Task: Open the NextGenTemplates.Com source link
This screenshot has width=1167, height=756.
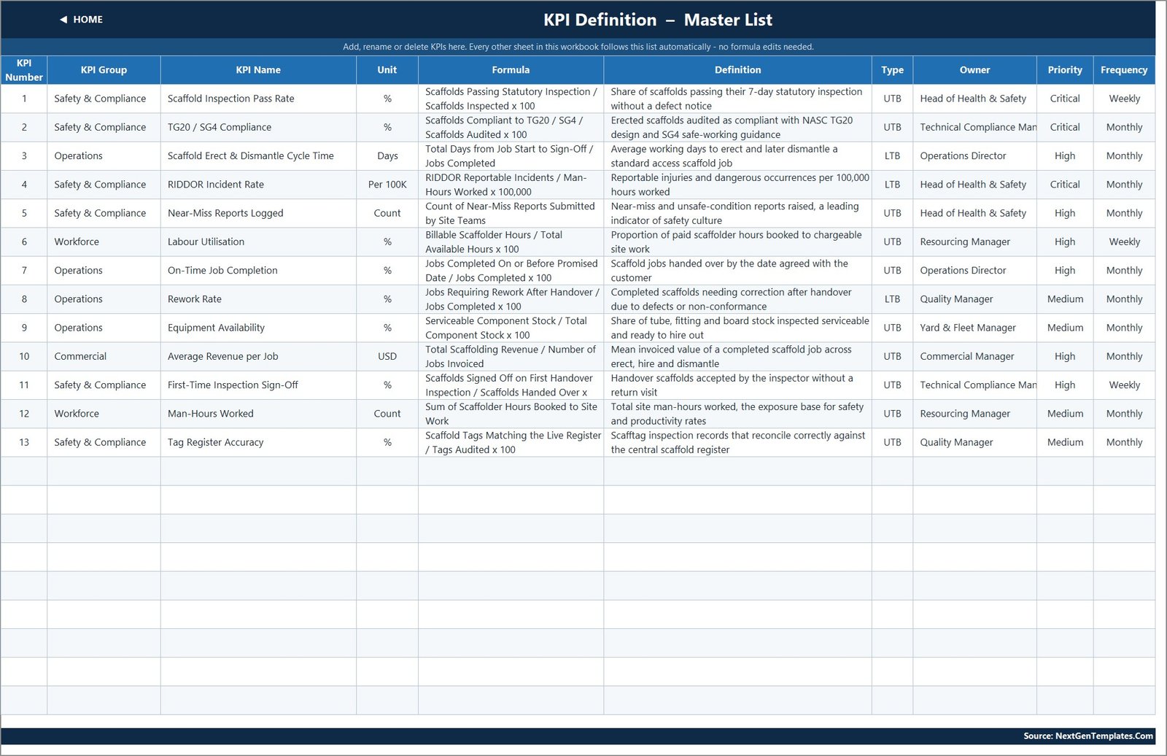Action: pos(1087,736)
